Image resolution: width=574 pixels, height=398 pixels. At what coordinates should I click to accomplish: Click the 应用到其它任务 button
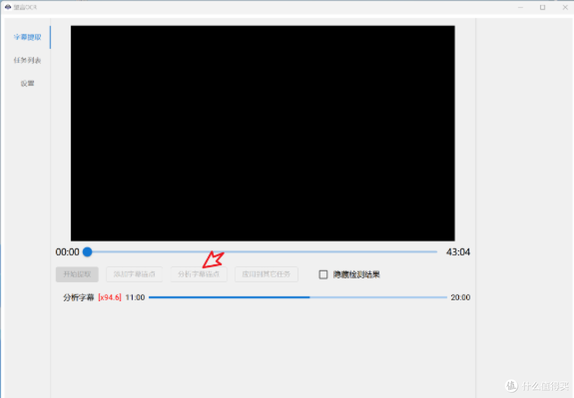click(x=266, y=274)
